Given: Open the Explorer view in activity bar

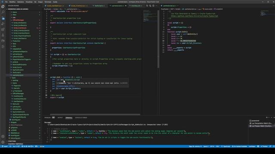Looking at the screenshot, I should coord(3,7).
